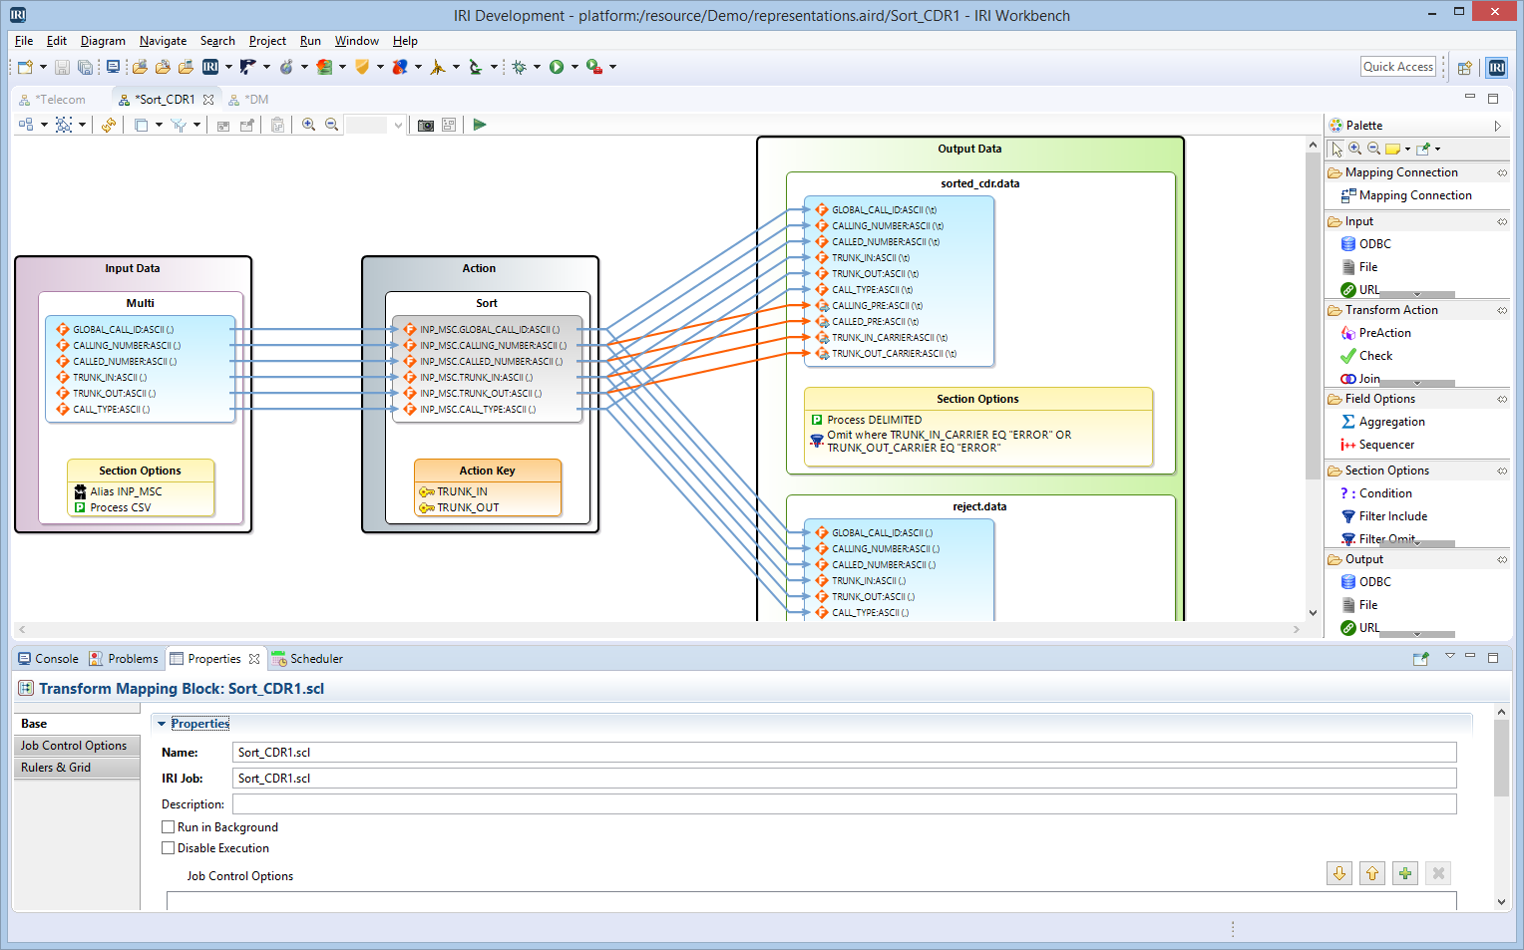
Task: Collapse the Properties section twistie
Action: pos(162,724)
